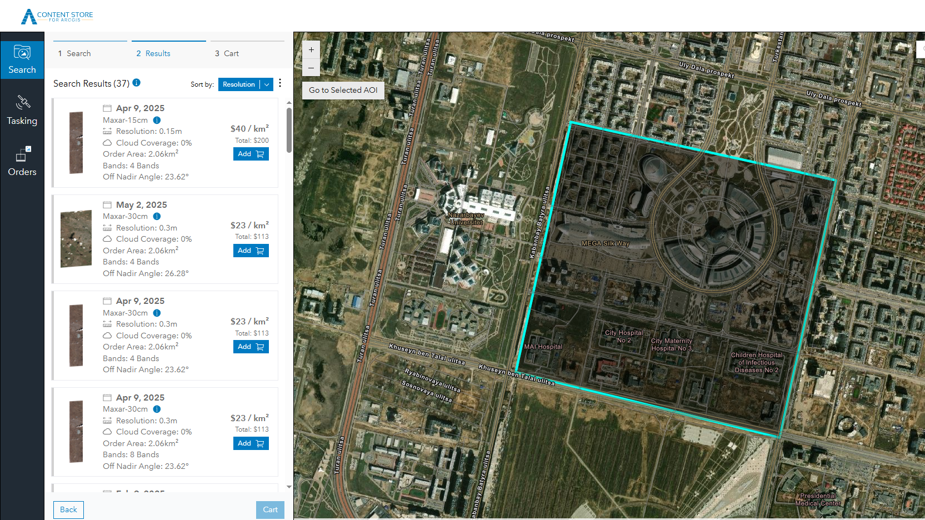This screenshot has height=520, width=925.
Task: Click the Back button
Action: click(x=68, y=509)
